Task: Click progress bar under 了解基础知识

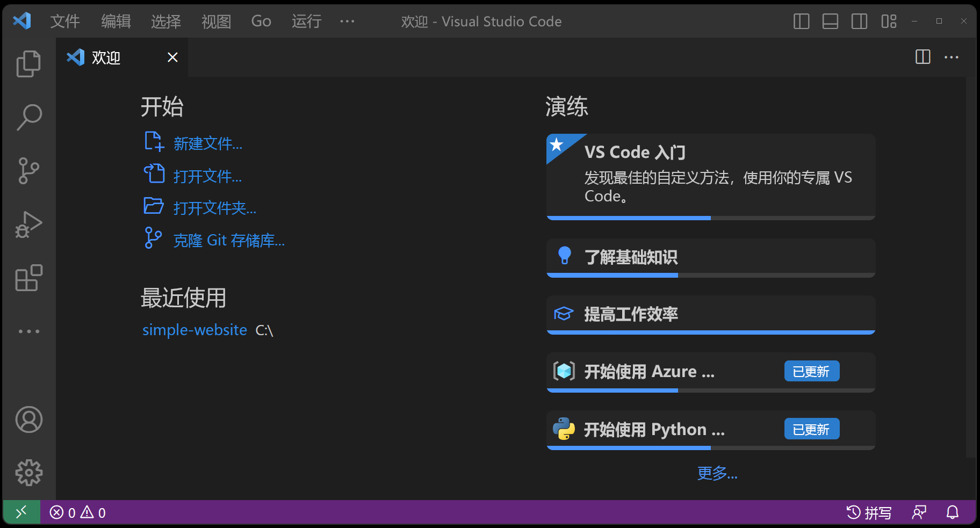Action: click(x=711, y=275)
